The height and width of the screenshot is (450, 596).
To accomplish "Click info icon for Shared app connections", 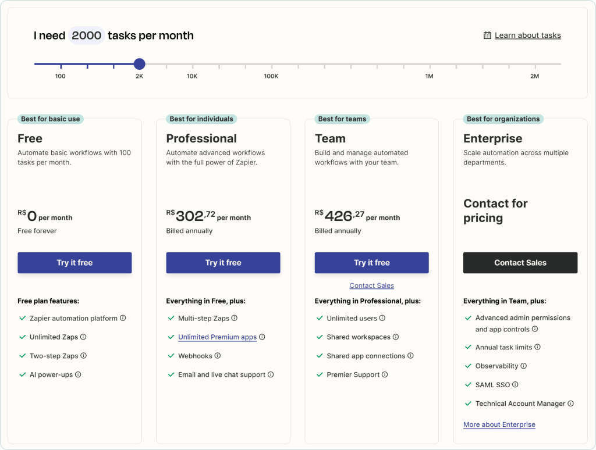I will pyautogui.click(x=410, y=355).
